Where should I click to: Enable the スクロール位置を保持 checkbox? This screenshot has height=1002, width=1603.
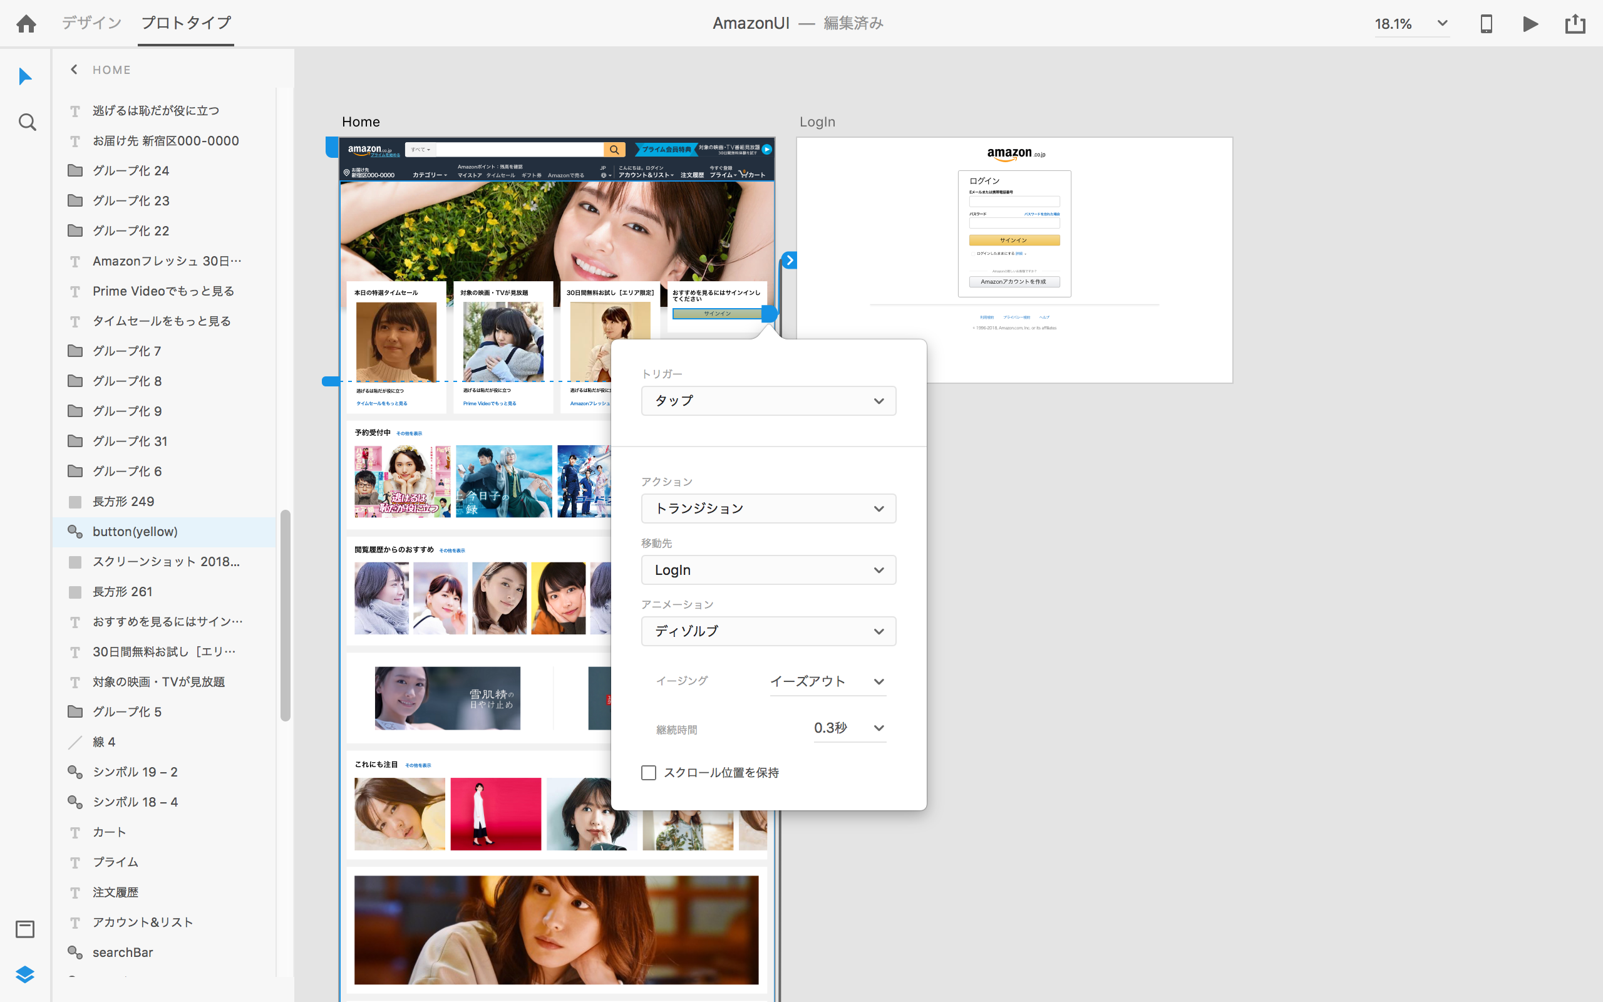coord(649,773)
